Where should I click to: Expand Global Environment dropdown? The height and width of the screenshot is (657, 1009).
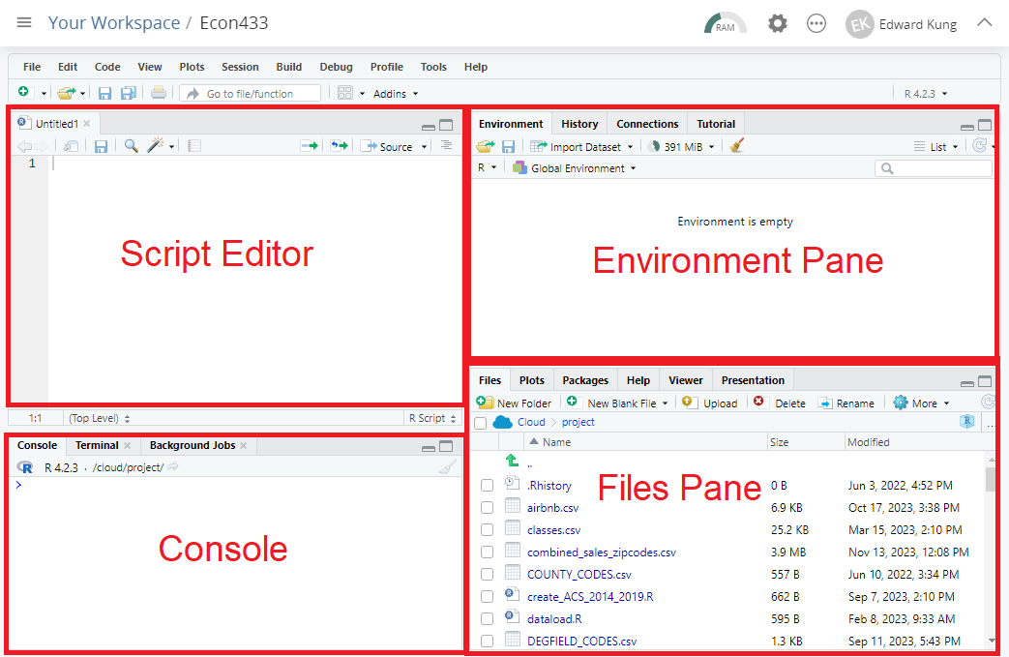point(574,168)
